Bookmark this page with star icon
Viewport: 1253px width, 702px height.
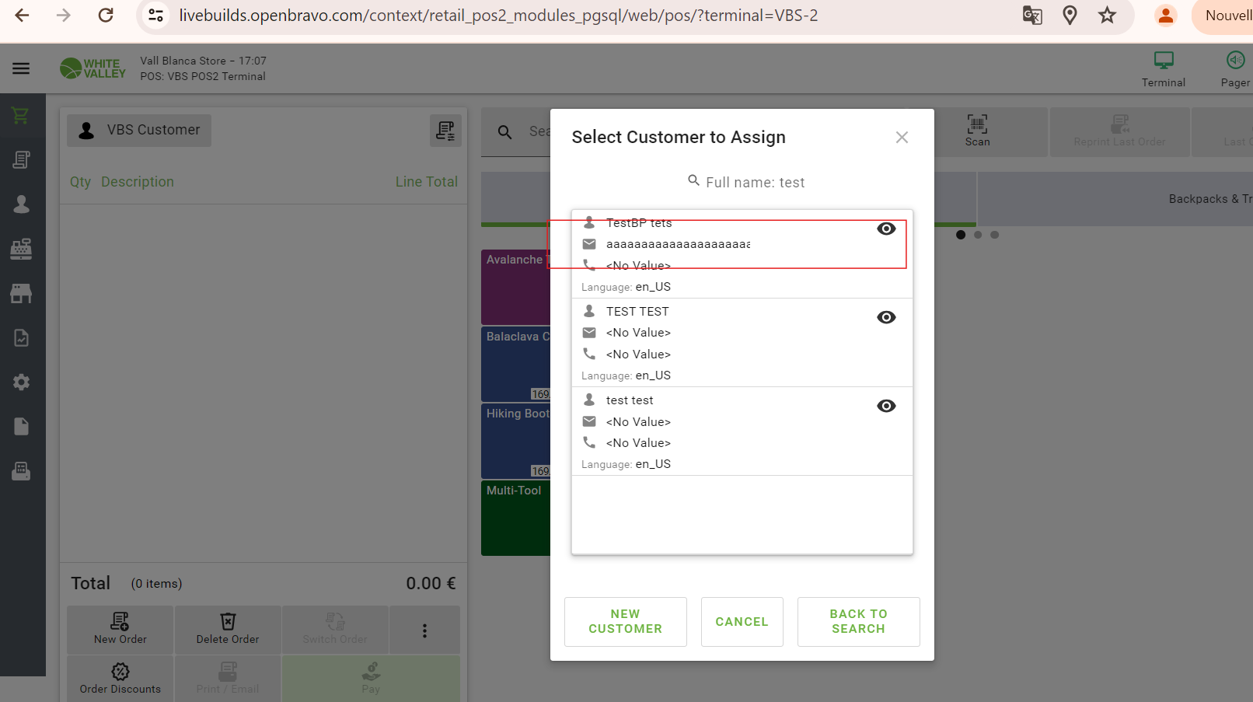[1107, 16]
